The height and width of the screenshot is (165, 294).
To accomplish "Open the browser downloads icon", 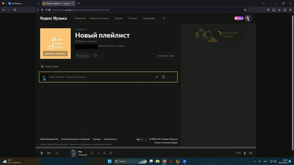I will click(279, 10).
